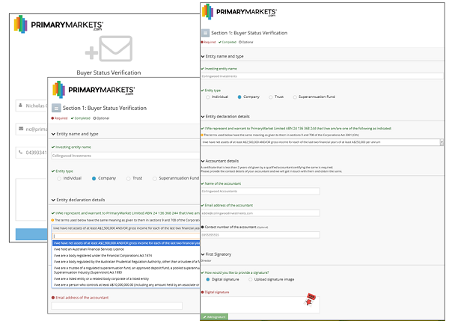Select highlighted net assets A$2,500,000 option in the list

tap(126, 243)
